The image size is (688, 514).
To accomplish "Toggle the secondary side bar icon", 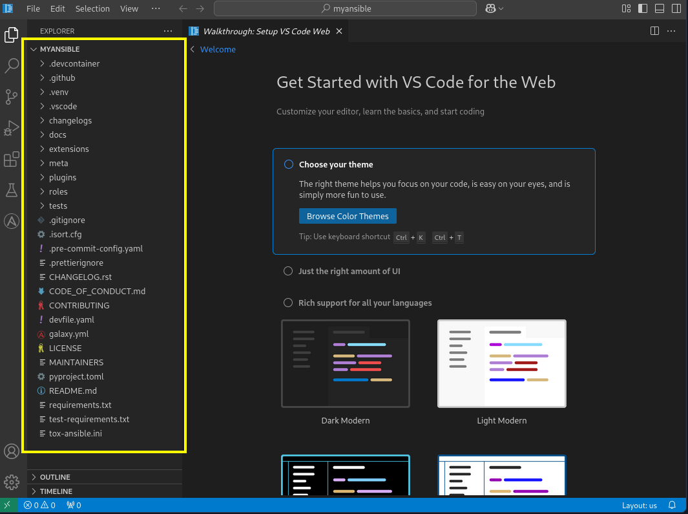I will (x=676, y=8).
